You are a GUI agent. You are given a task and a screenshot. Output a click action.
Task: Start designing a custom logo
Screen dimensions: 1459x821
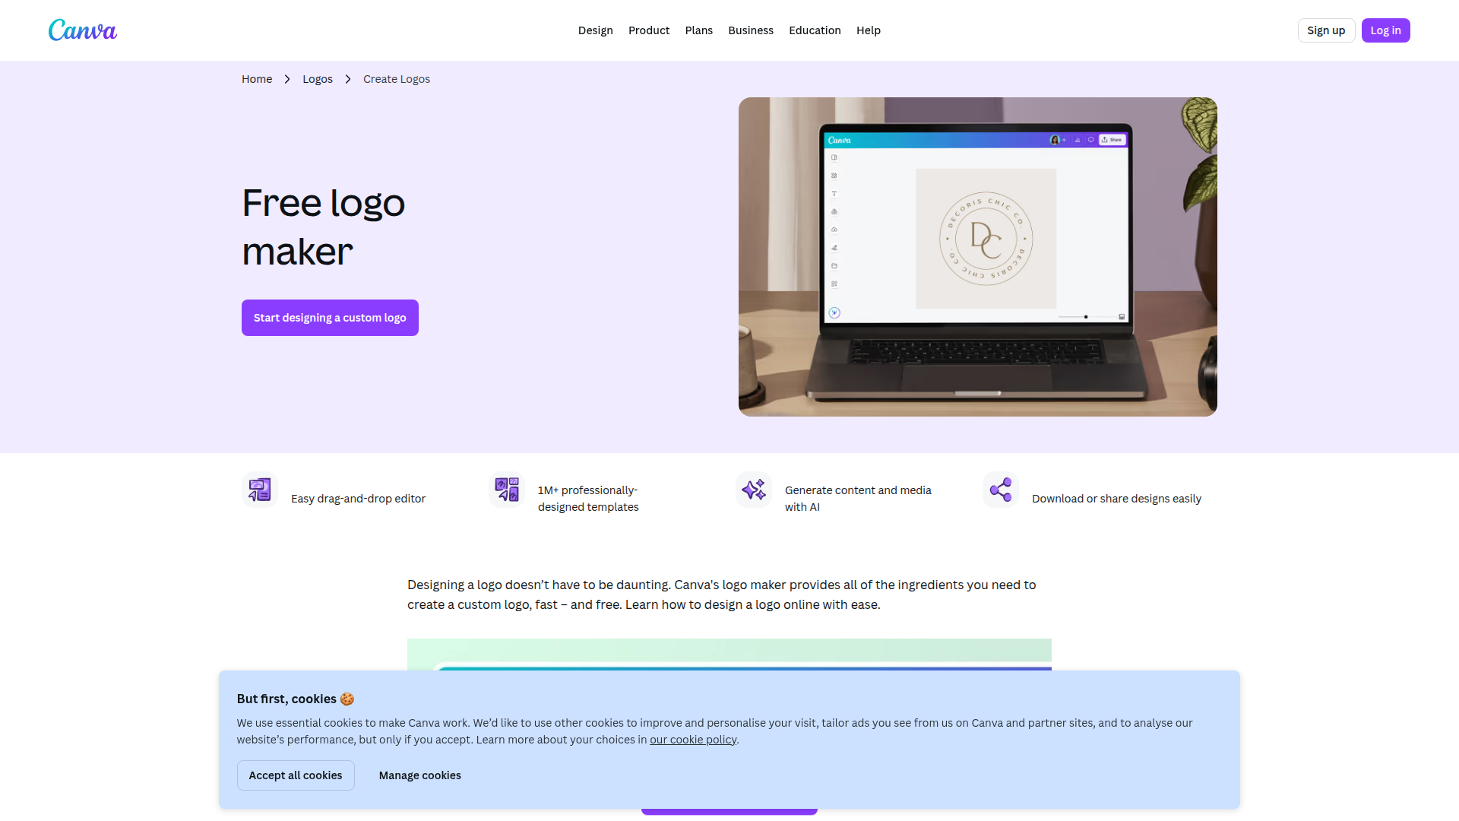[330, 318]
